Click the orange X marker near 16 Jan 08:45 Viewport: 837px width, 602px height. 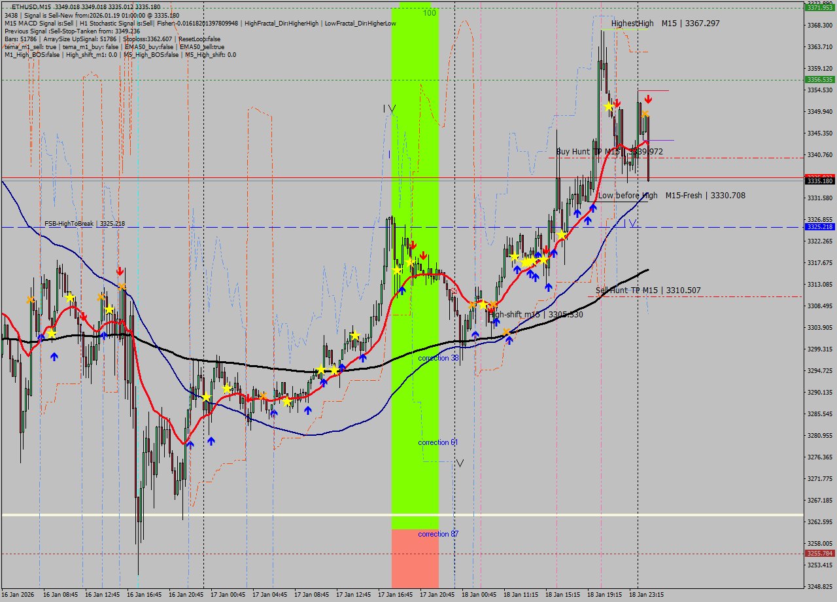click(x=30, y=300)
